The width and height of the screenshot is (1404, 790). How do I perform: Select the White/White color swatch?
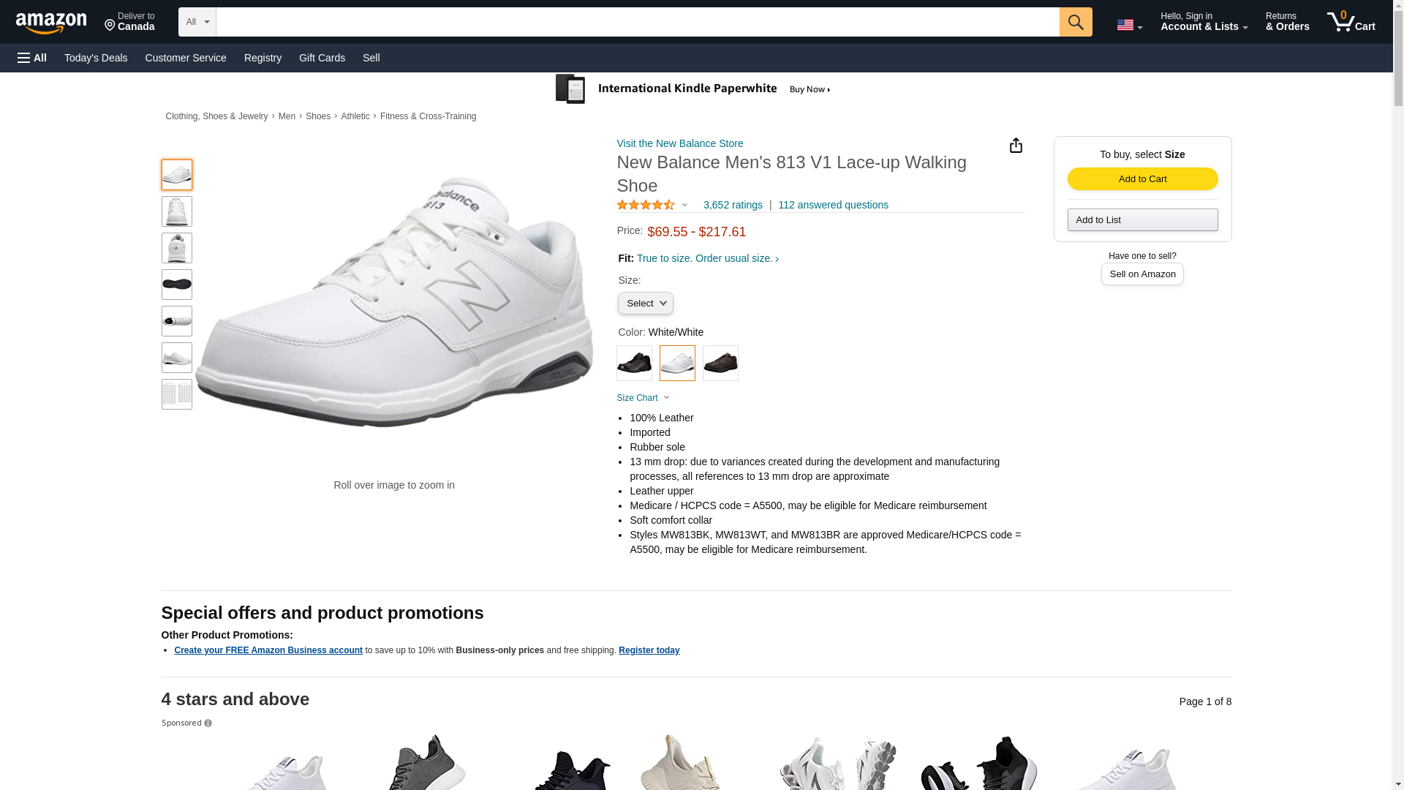[677, 363]
